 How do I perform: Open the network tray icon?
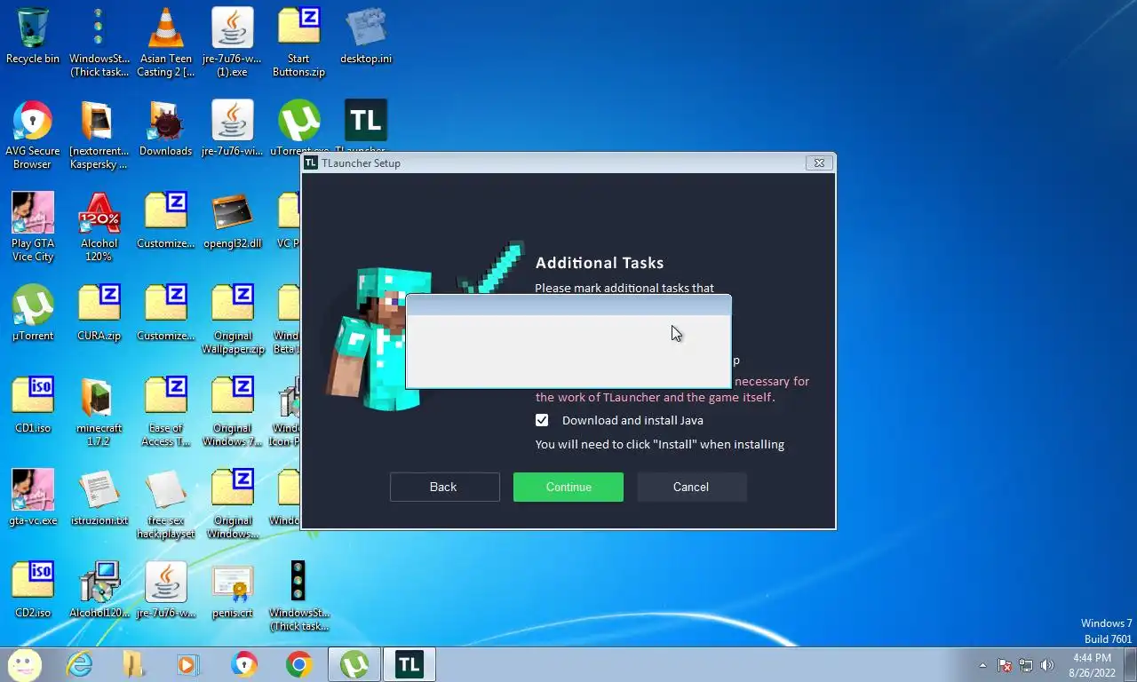click(x=1026, y=665)
